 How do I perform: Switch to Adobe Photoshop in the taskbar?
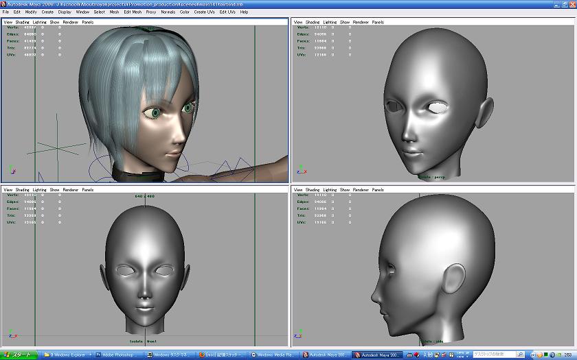click(x=117, y=355)
